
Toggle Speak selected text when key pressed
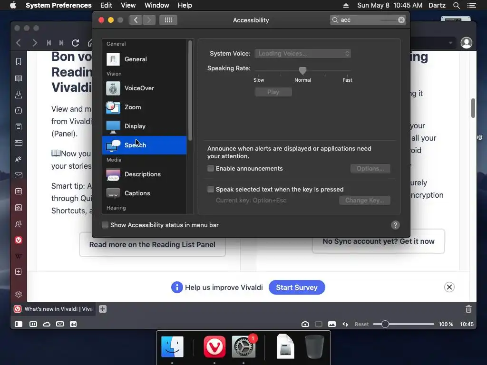tap(211, 189)
